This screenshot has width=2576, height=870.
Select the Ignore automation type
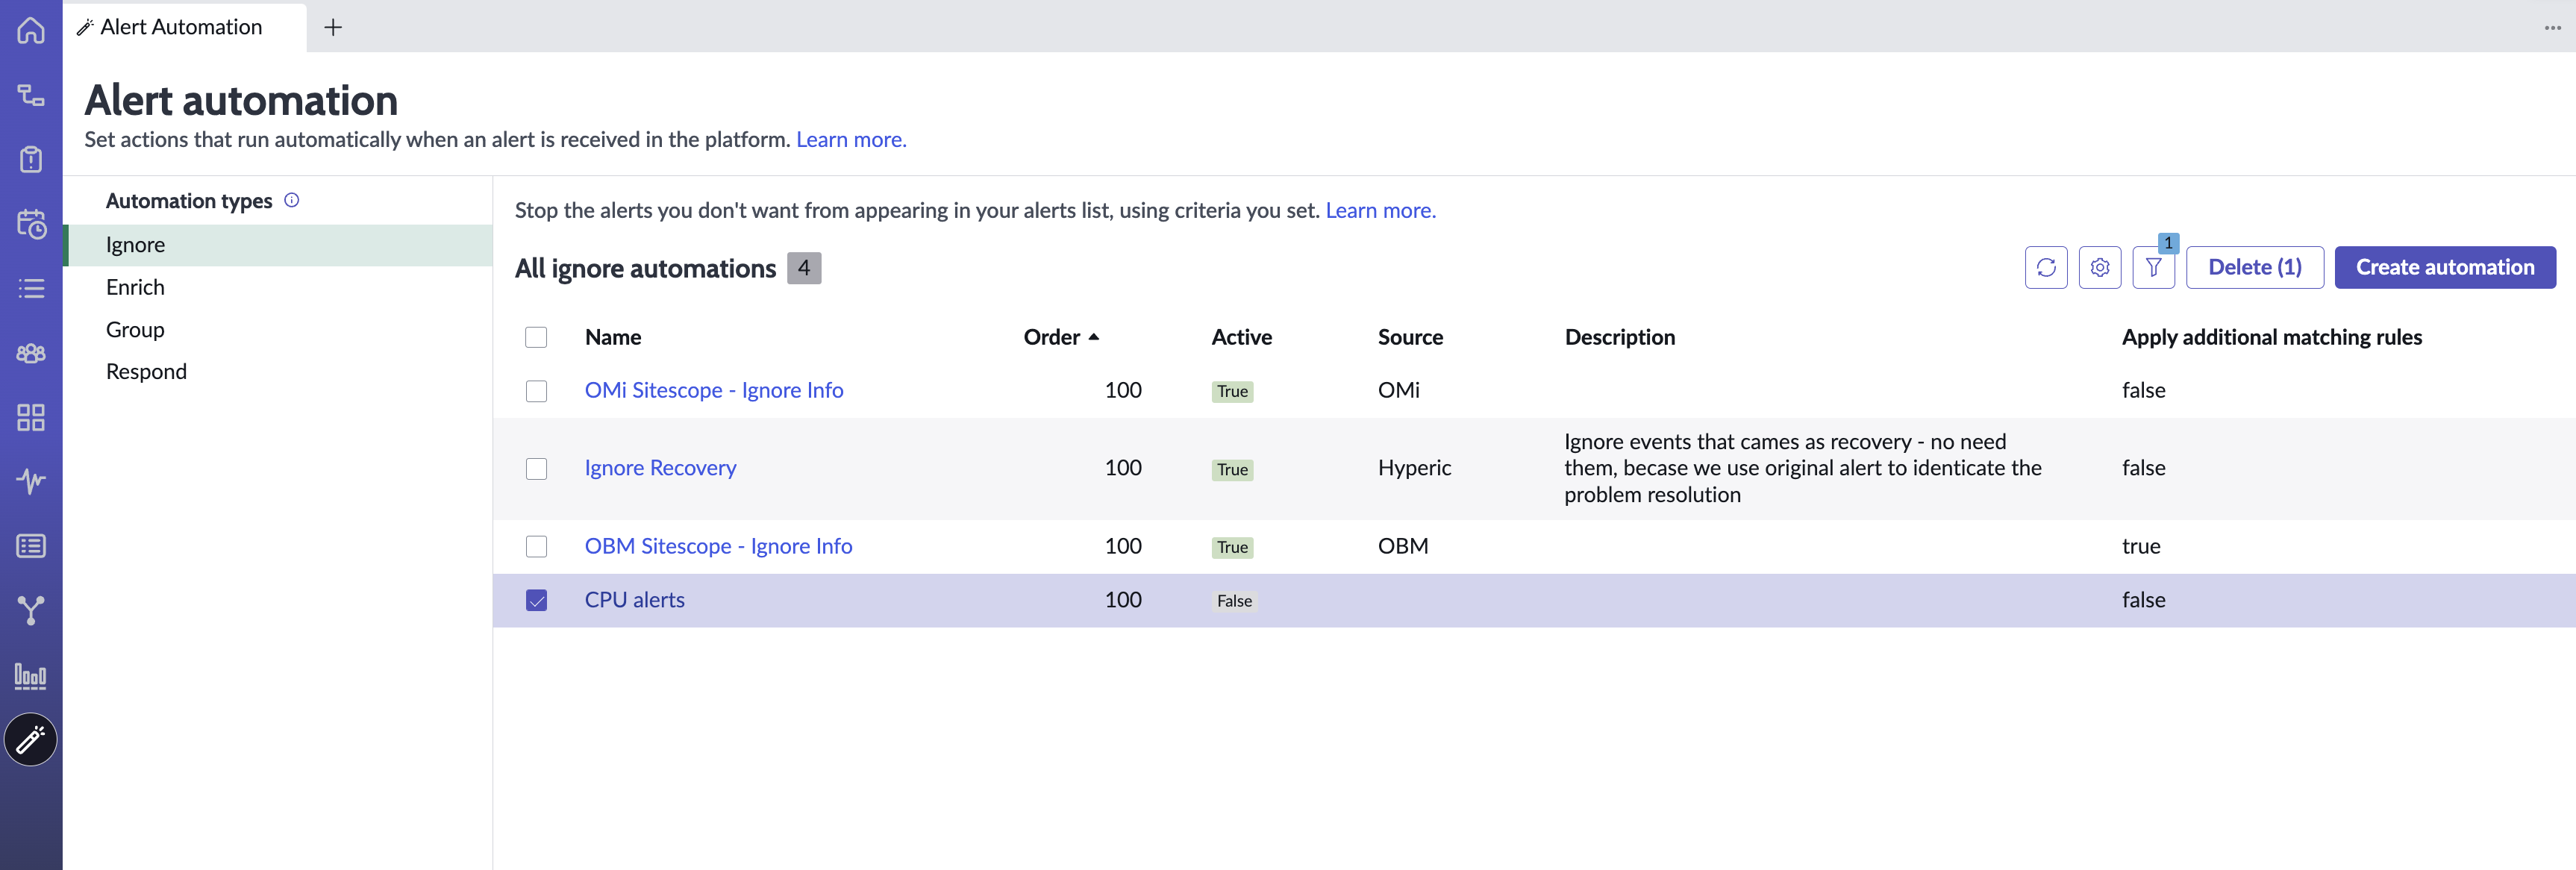pyautogui.click(x=278, y=245)
